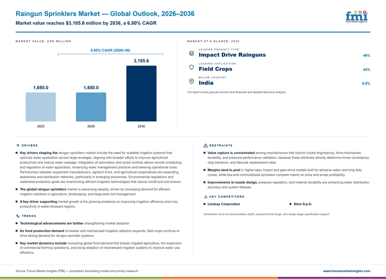Click the 'Competition turns on documentation depth' note
Viewport: 386px width, 279px height.
tap(266, 214)
